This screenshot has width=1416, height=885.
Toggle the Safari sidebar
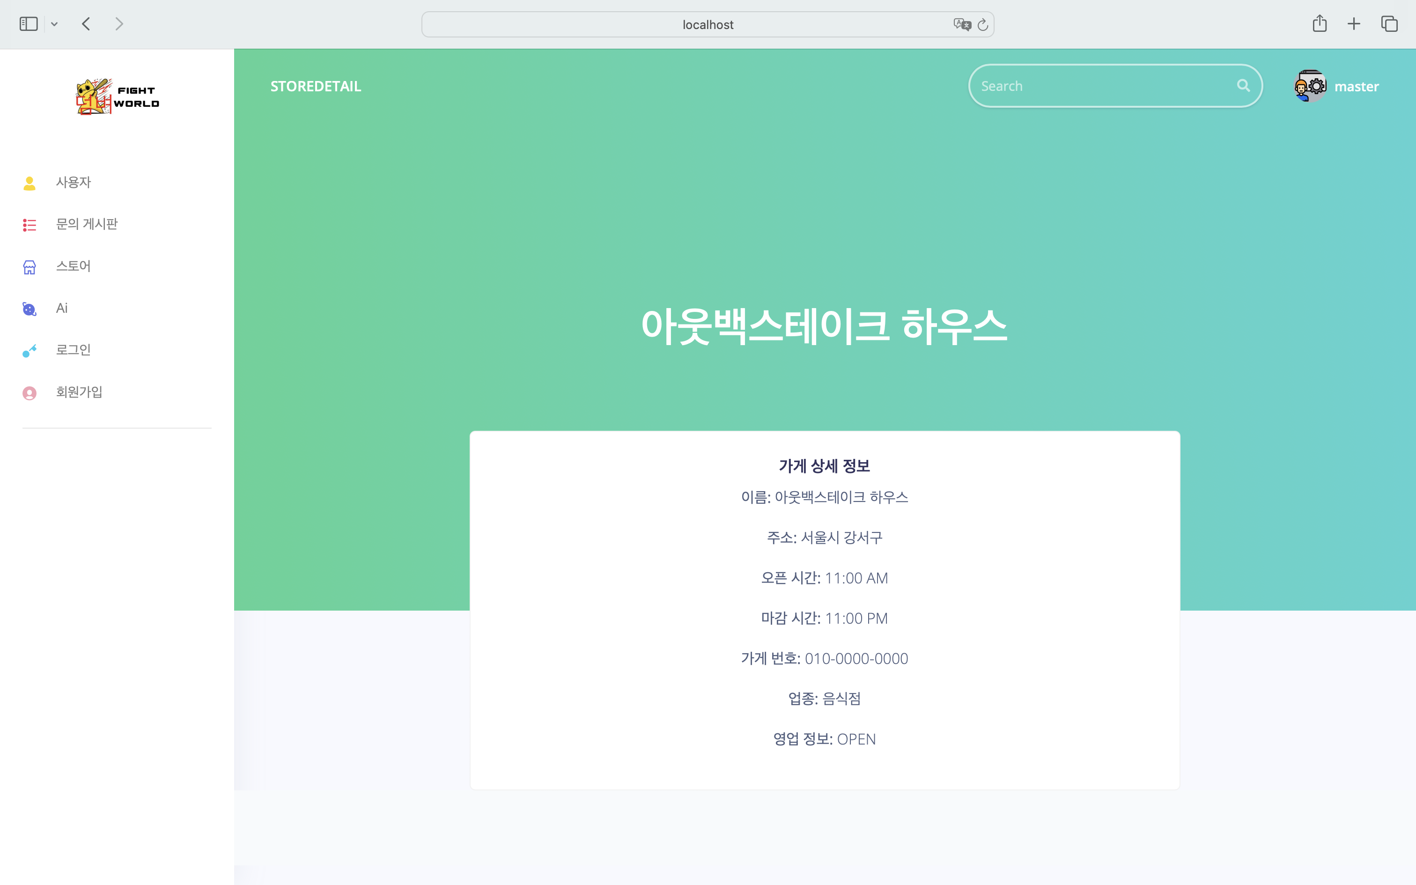pos(28,24)
